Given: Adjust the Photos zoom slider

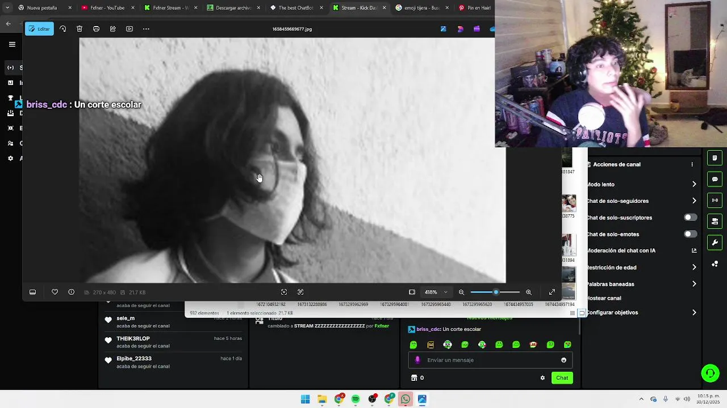Looking at the screenshot, I should click(x=495, y=292).
